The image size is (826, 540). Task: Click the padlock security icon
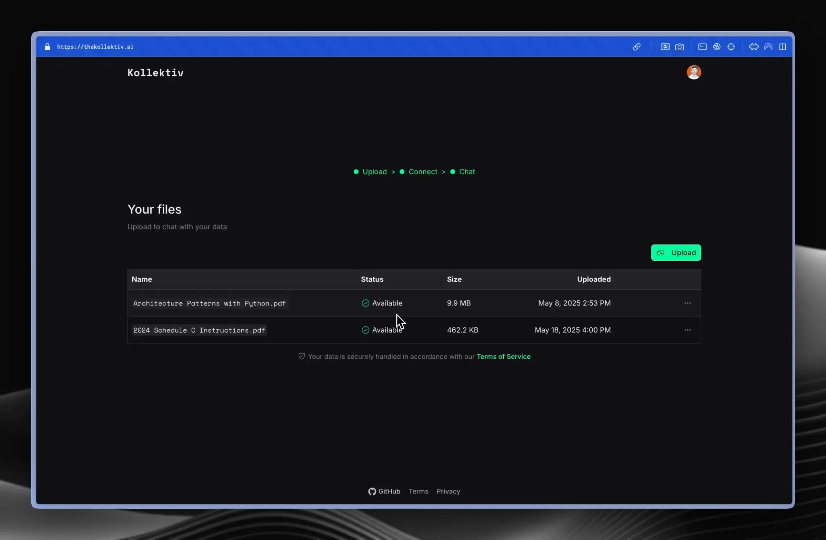47,47
